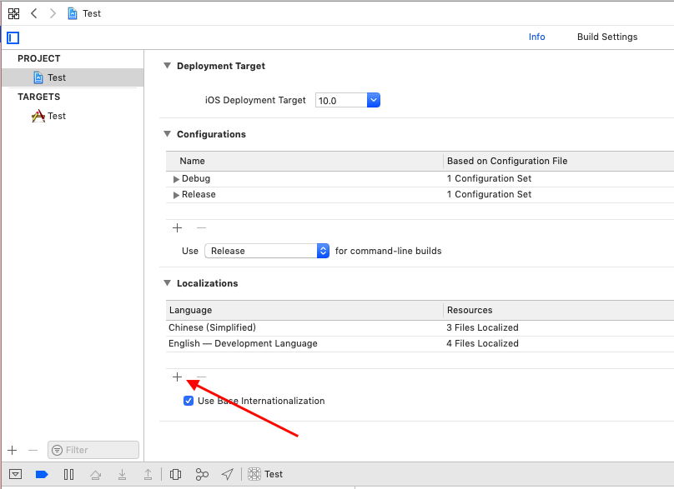The image size is (674, 489).
Task: Open Debug Memory Graph
Action: pos(202,474)
